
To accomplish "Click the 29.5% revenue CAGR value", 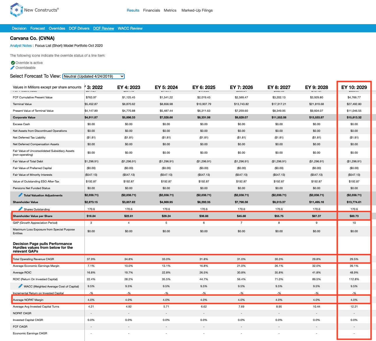I will pos(354,259).
